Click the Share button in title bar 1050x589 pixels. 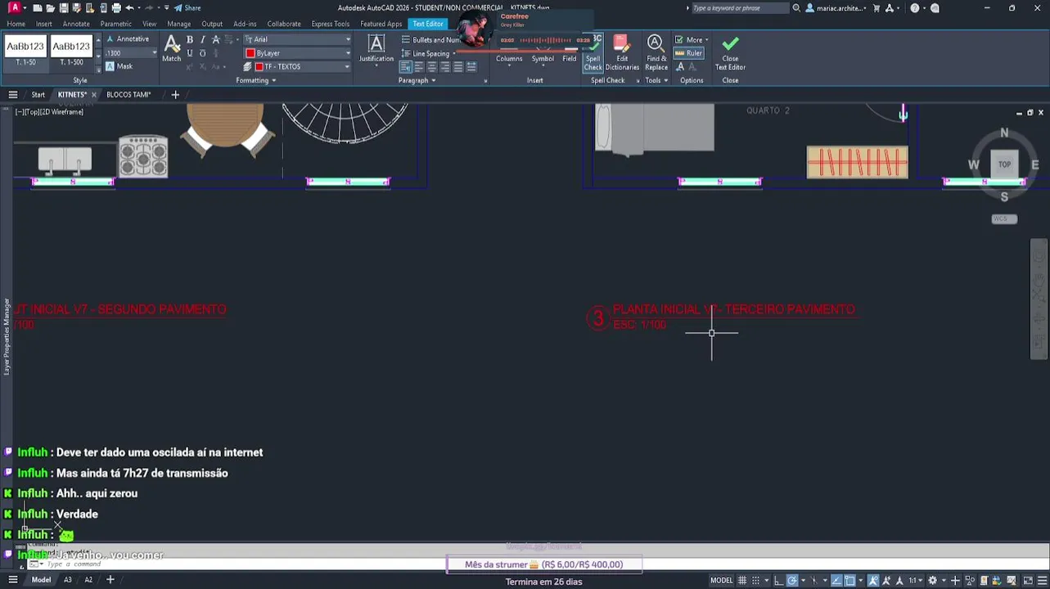coord(187,8)
